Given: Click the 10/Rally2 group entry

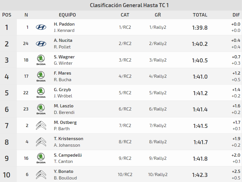Looking at the screenshot, I should 158,175.
